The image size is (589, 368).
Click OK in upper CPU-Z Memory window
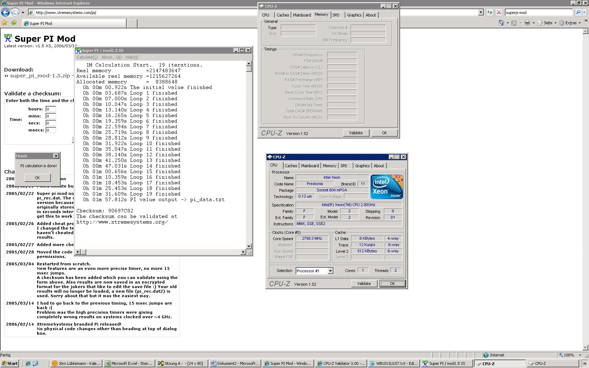pyautogui.click(x=384, y=133)
